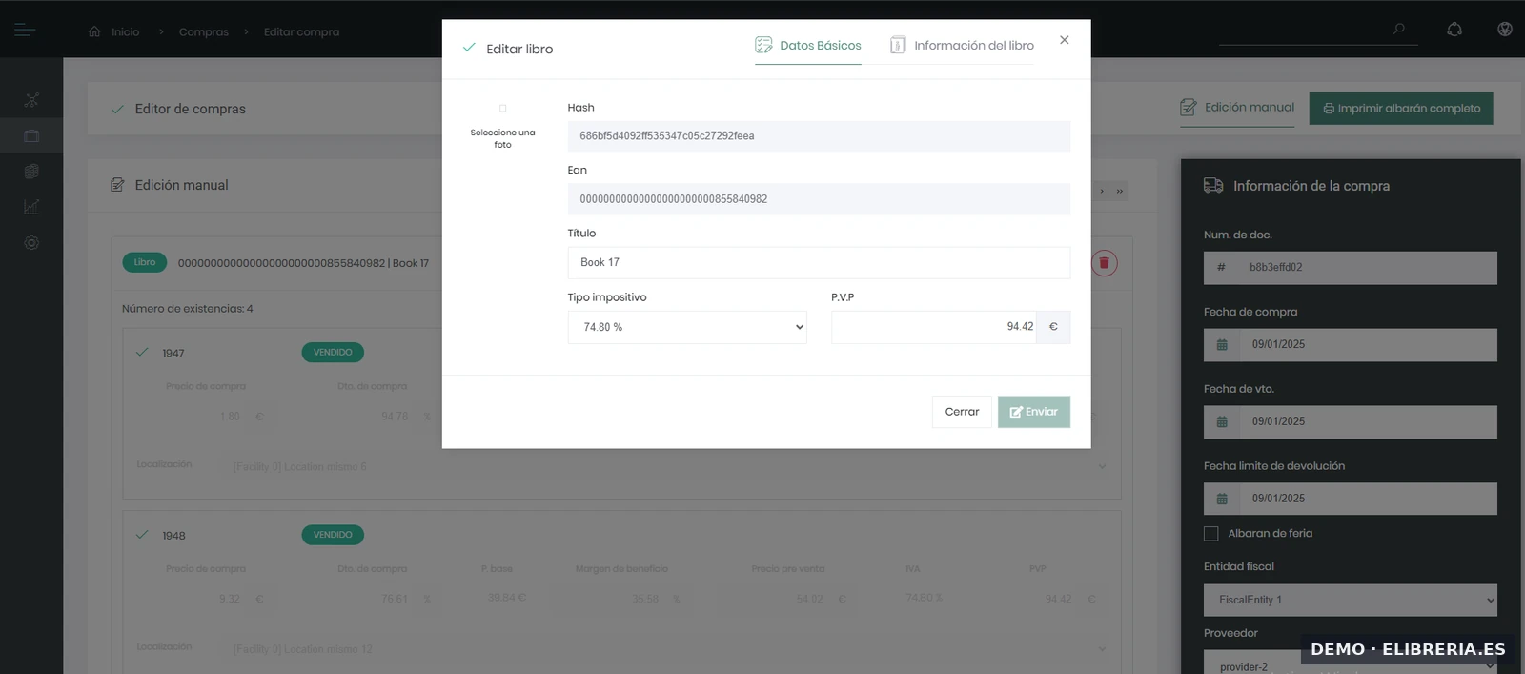Click the support headset icon
The image size is (1525, 674).
point(1454,30)
